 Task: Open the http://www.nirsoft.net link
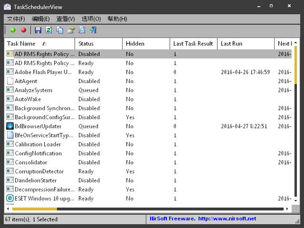click(227, 219)
